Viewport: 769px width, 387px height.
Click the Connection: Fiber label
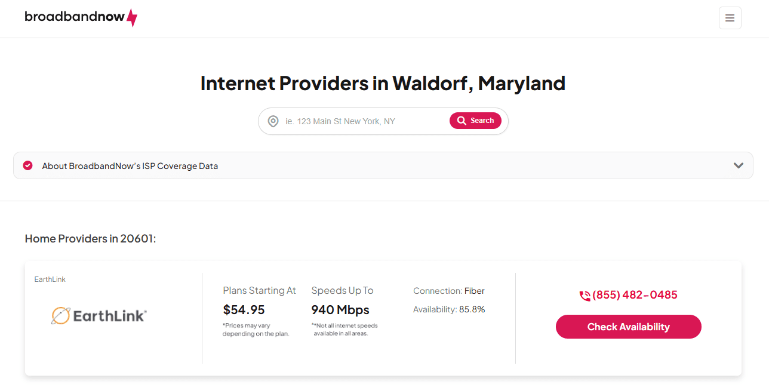click(x=448, y=291)
